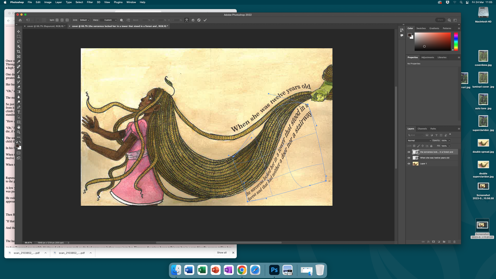The image size is (496, 279).
Task: Open the Layers panel flyout menu
Action: point(459,129)
